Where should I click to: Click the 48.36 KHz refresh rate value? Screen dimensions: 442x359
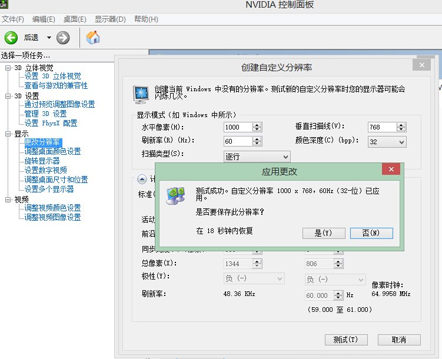tap(239, 294)
